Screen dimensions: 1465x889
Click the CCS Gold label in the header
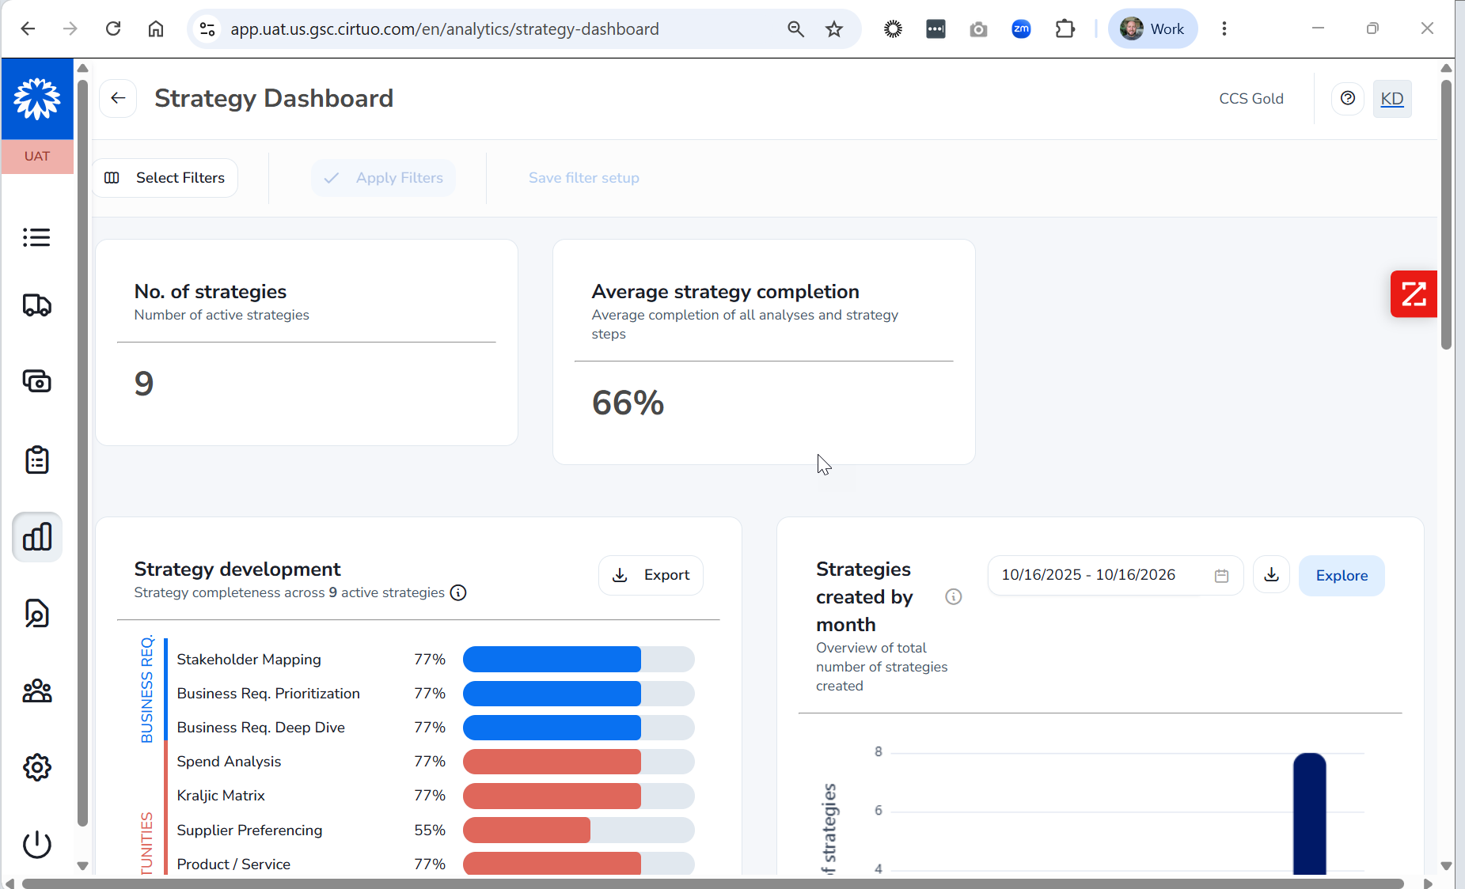coord(1251,99)
